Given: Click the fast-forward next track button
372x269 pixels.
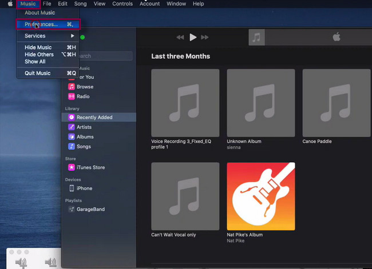Looking at the screenshot, I should pos(205,37).
